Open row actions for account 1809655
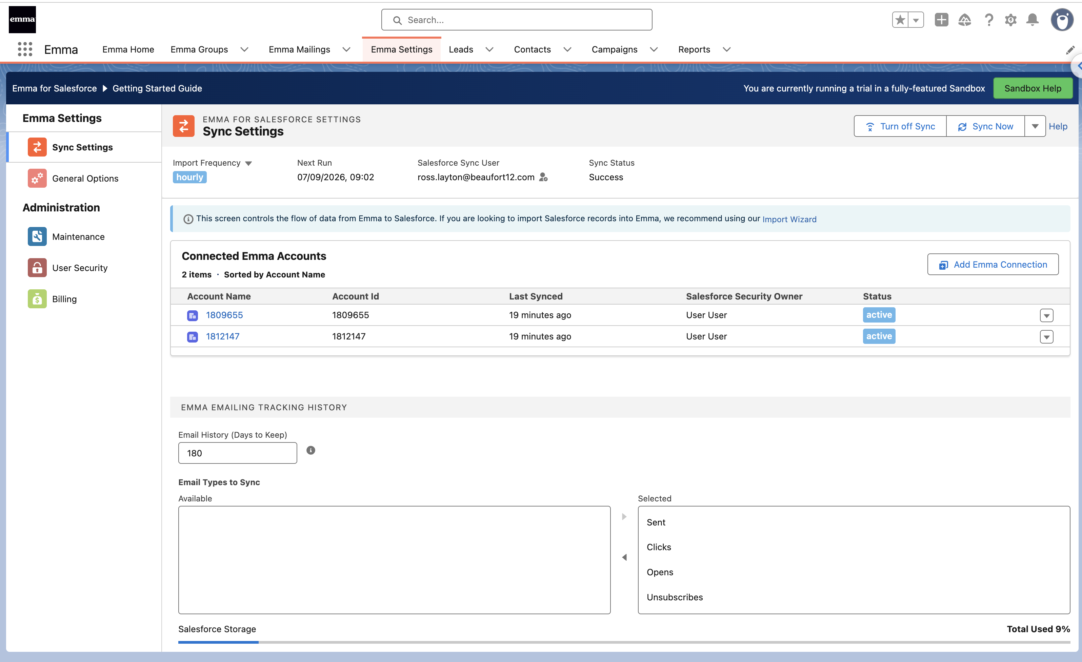The image size is (1082, 662). click(1047, 315)
